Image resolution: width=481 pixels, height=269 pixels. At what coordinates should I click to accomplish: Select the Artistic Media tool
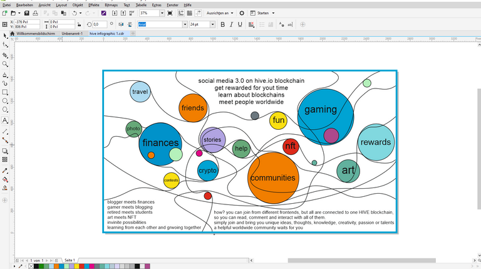pos(5,75)
